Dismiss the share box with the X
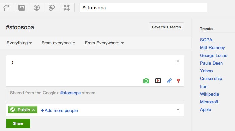This screenshot has height=131, width=235. 178,61
